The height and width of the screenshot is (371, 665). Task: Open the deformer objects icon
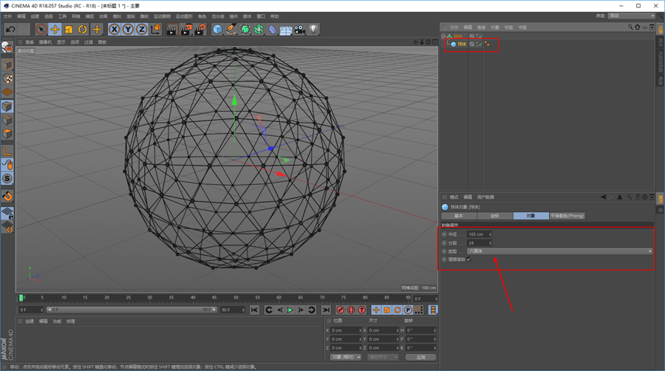[x=272, y=30]
